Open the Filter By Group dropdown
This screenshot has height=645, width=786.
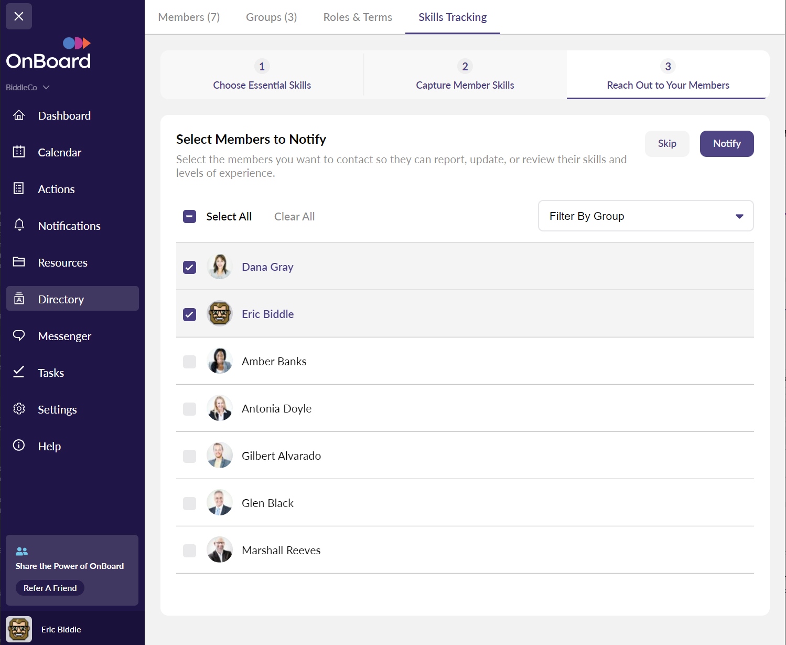tap(645, 216)
